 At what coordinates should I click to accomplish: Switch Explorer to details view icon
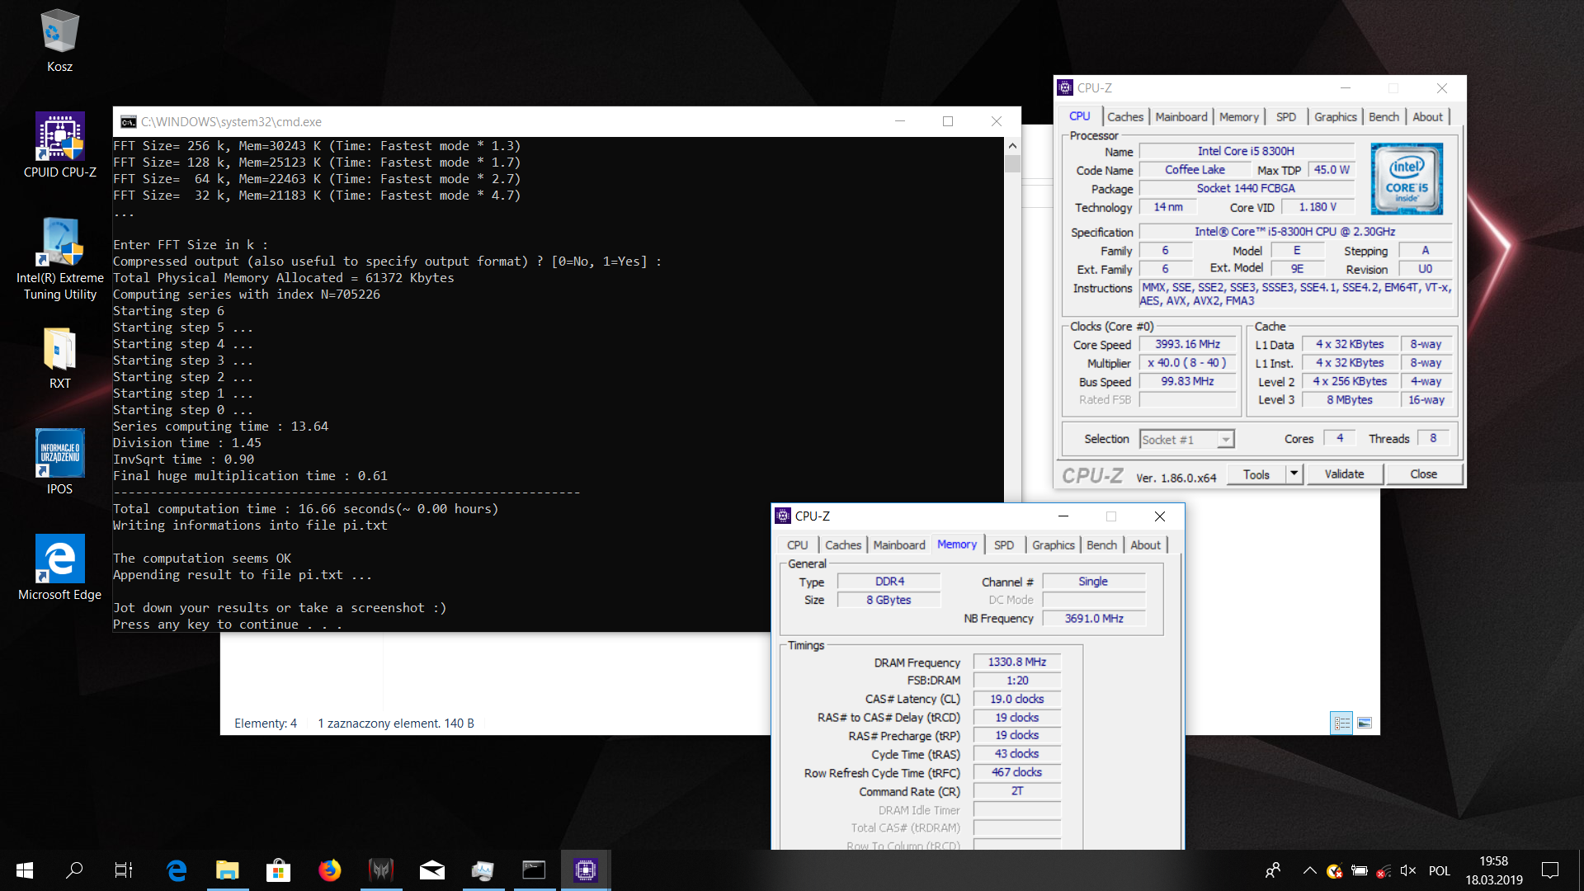coord(1341,723)
